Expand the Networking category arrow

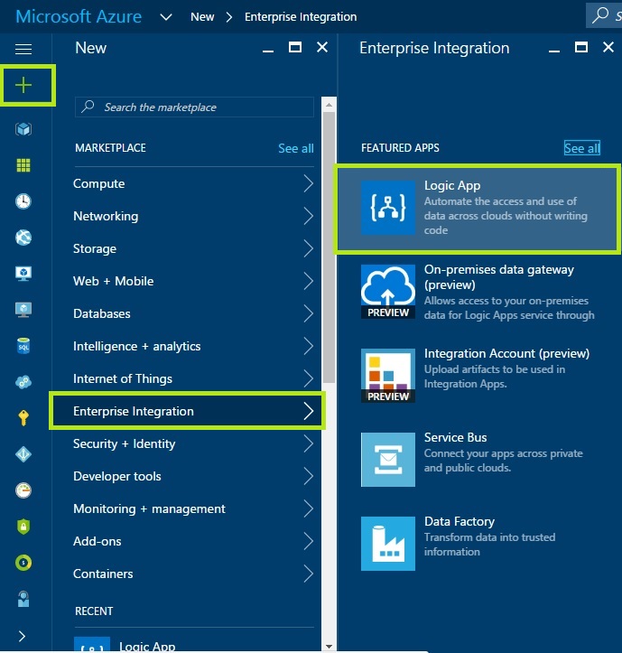(308, 216)
